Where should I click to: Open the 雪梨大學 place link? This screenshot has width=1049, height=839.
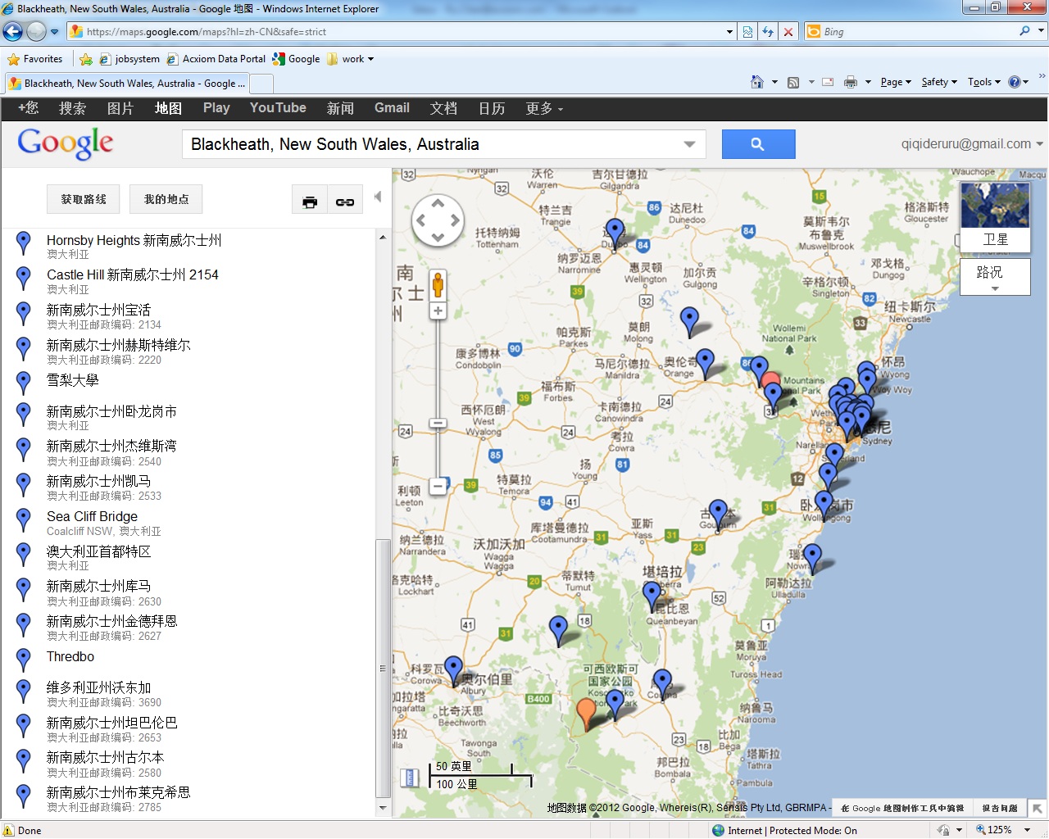(72, 380)
